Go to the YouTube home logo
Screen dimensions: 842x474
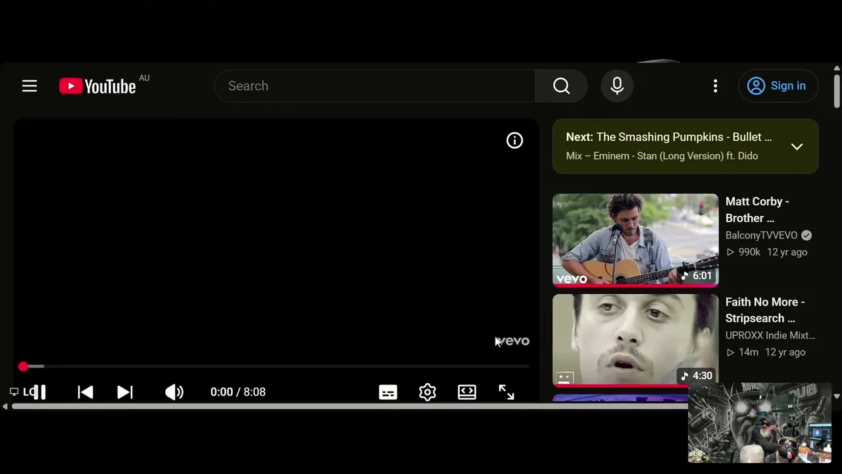pos(97,86)
